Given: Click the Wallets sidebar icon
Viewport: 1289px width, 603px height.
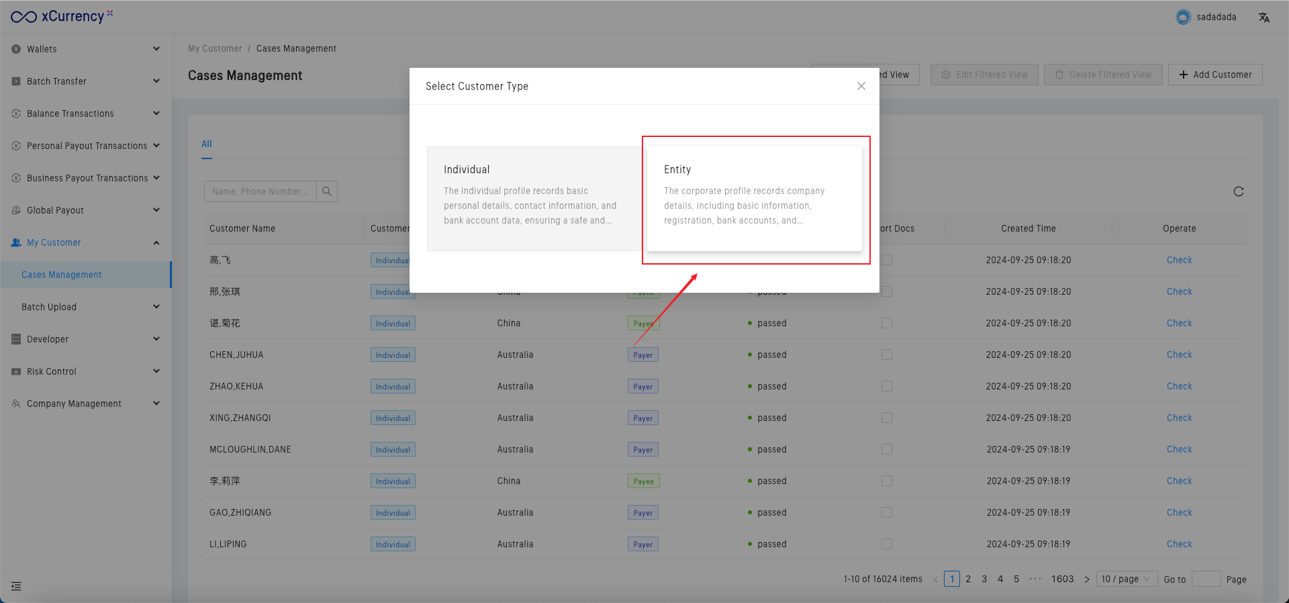Looking at the screenshot, I should [16, 49].
